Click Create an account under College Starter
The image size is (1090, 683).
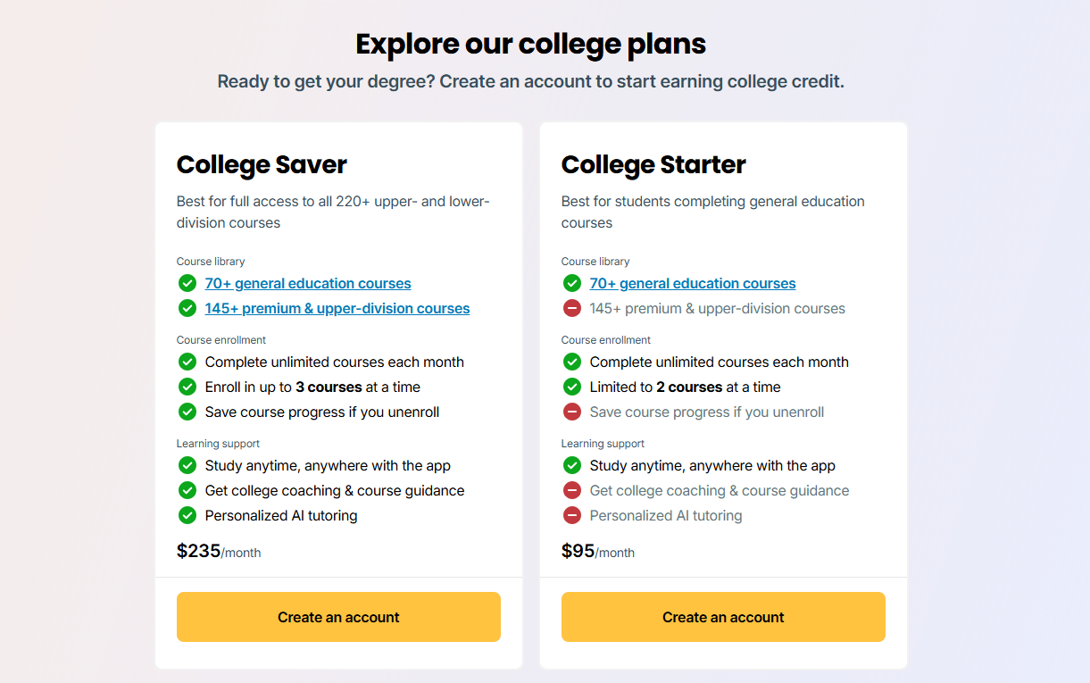click(723, 617)
